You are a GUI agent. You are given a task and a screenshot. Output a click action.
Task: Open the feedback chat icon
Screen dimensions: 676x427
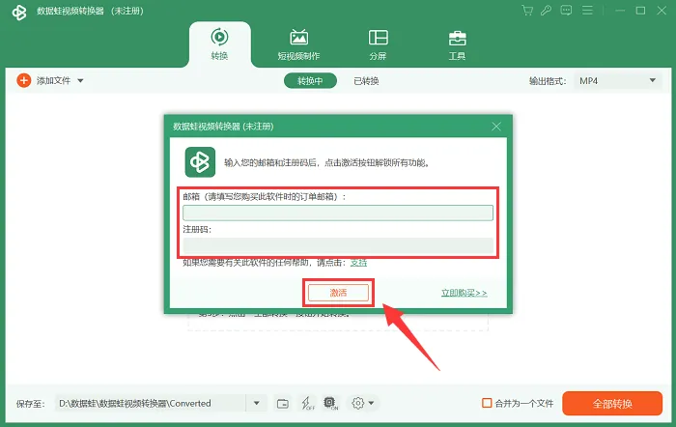click(x=566, y=11)
